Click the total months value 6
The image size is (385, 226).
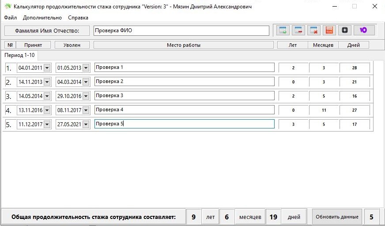pyautogui.click(x=226, y=217)
